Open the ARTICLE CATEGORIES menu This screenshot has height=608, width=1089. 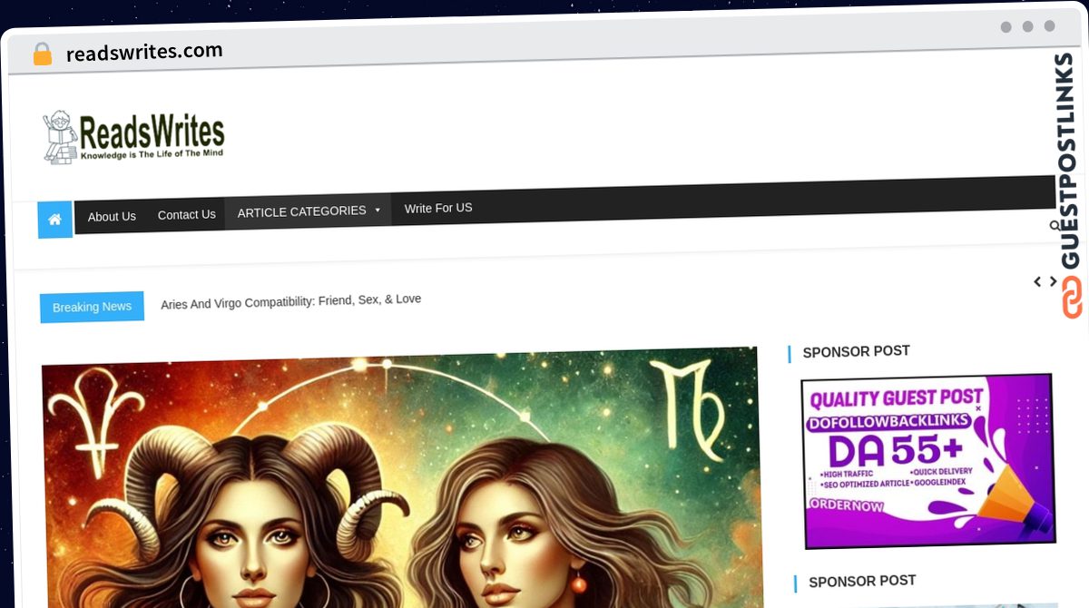(308, 211)
